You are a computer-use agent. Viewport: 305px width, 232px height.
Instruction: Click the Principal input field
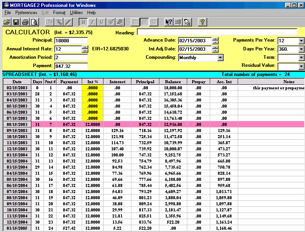pyautogui.click(x=71, y=41)
